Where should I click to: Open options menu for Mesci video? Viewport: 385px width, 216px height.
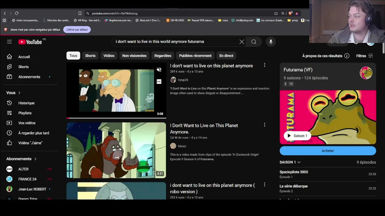tap(264, 125)
